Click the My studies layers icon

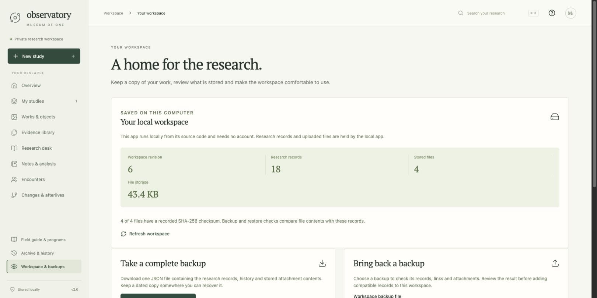pos(14,101)
